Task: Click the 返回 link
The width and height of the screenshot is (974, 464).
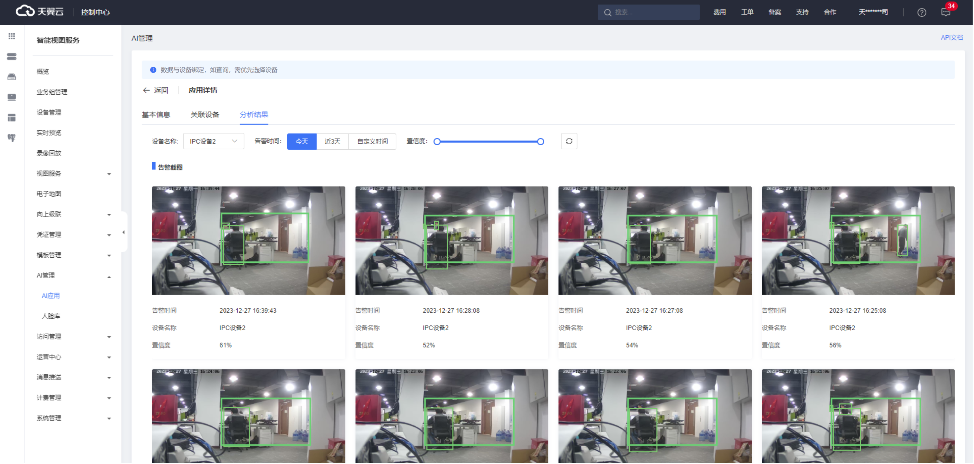Action: (x=161, y=91)
